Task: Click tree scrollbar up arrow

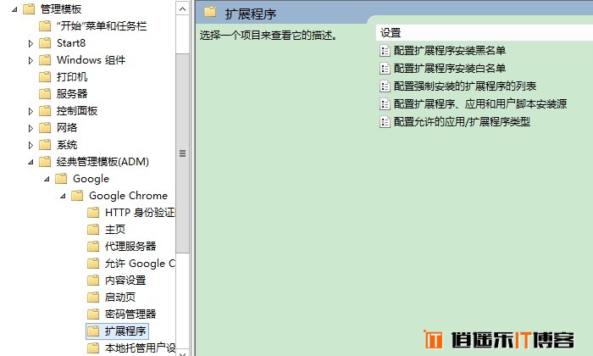Action: (x=183, y=8)
